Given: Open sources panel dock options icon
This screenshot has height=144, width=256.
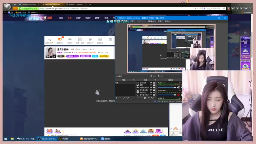Looking at the screenshot, I should click(x=156, y=80).
